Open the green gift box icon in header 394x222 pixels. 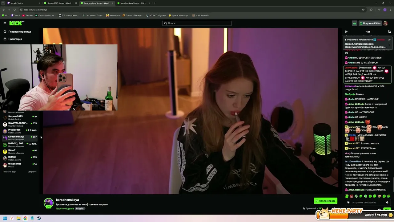click(x=355, y=23)
